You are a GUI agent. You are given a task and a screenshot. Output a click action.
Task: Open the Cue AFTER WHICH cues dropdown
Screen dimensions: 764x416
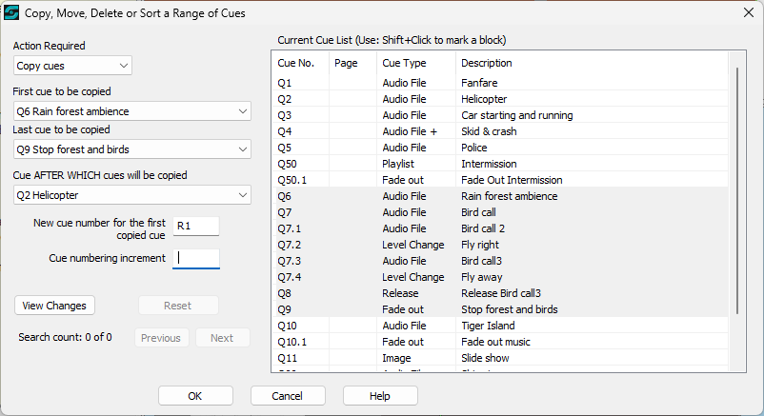[132, 195]
